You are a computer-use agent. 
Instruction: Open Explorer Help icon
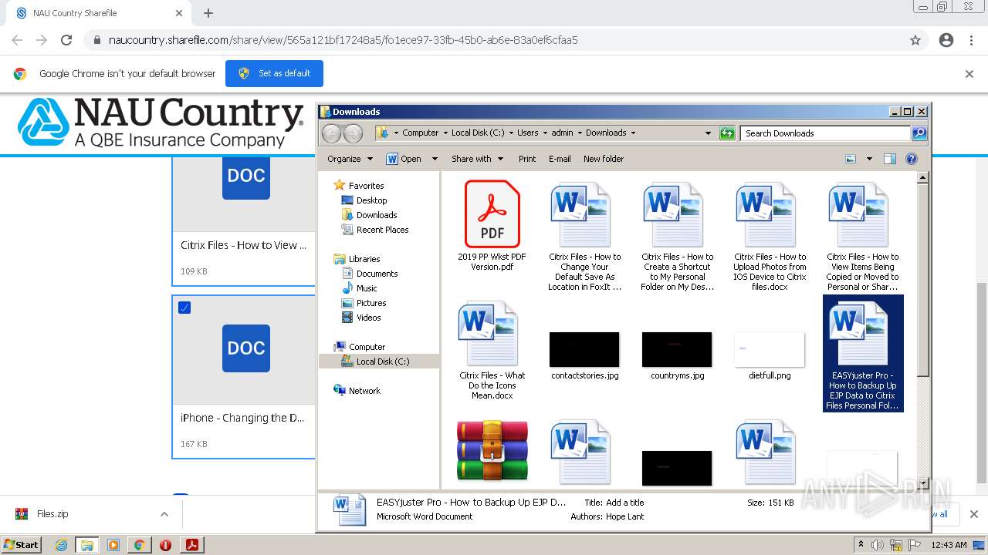tap(912, 159)
